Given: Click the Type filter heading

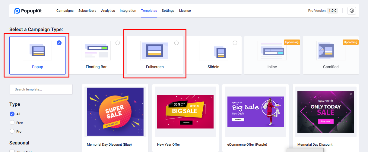Looking at the screenshot, I should tap(15, 104).
